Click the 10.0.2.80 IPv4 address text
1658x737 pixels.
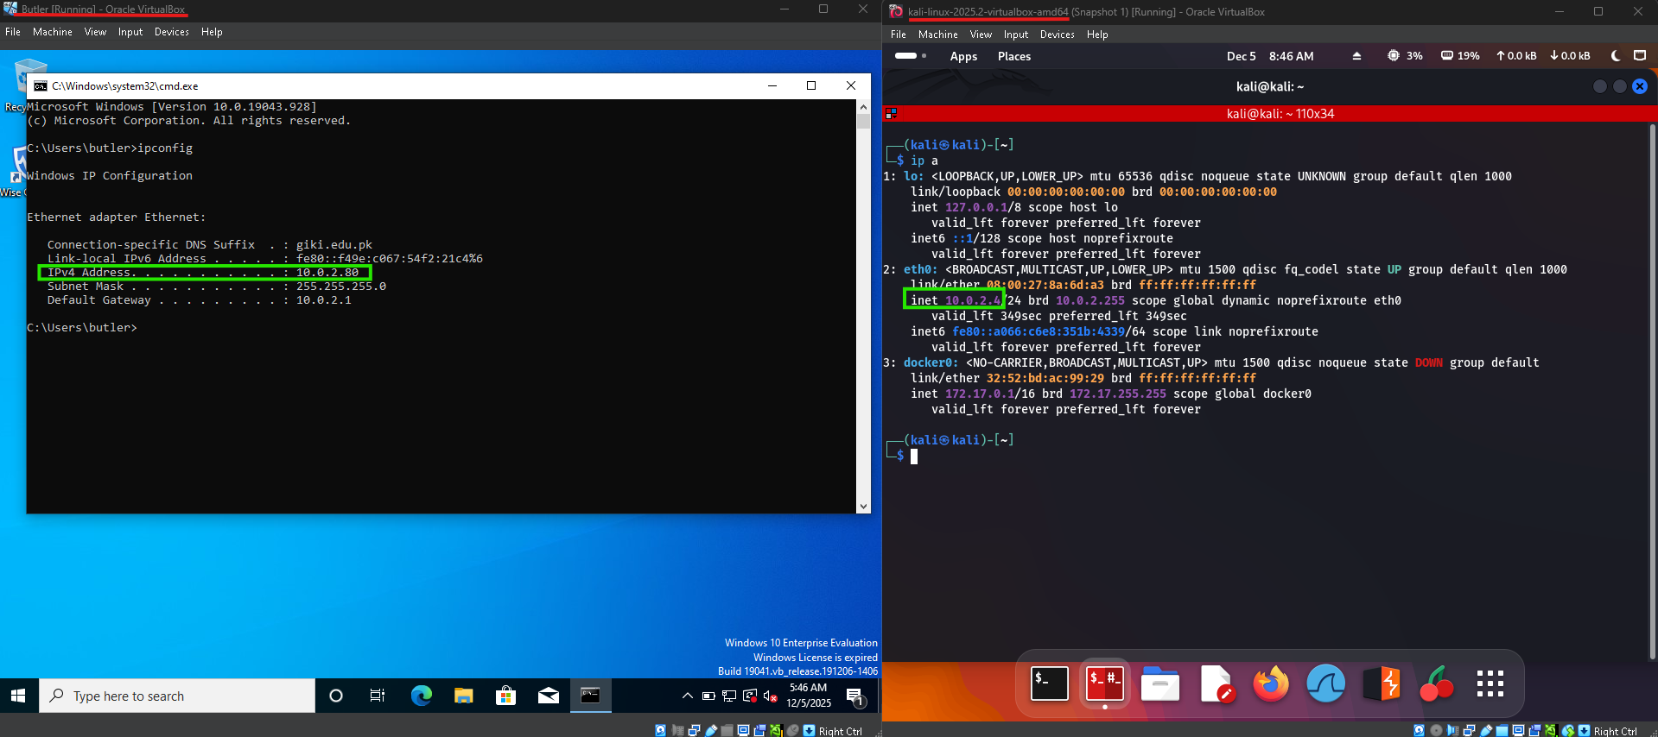click(x=327, y=273)
